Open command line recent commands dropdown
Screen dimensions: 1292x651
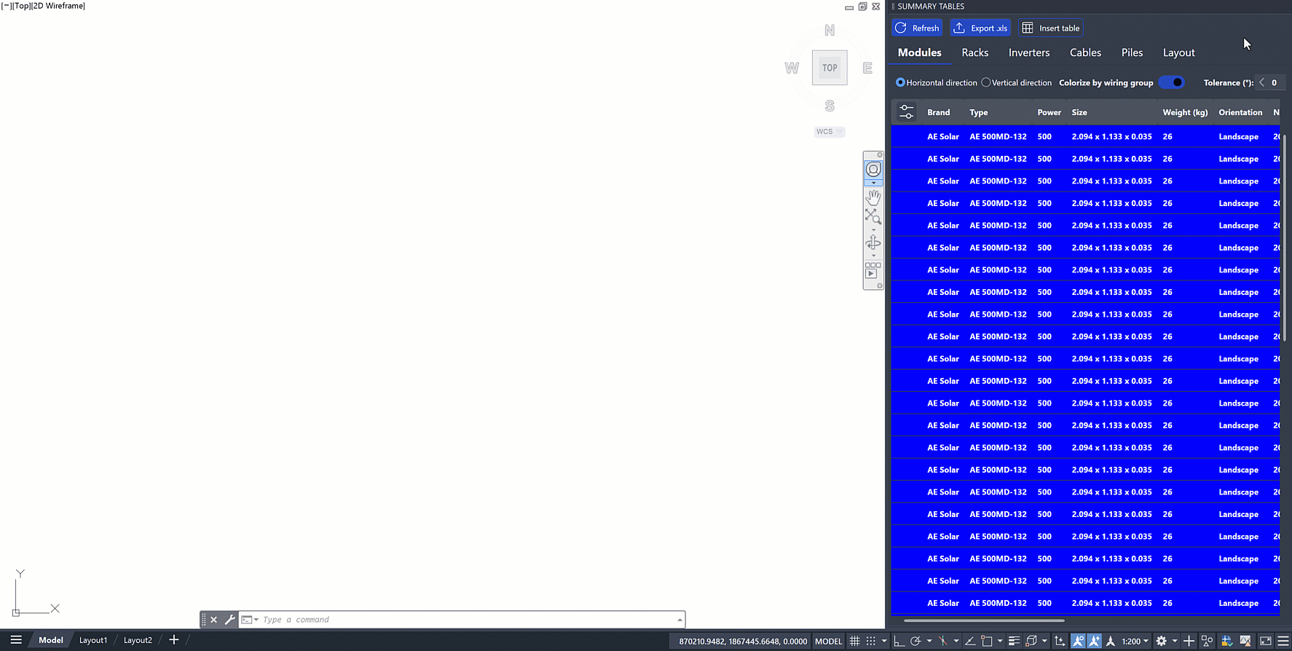(250, 620)
